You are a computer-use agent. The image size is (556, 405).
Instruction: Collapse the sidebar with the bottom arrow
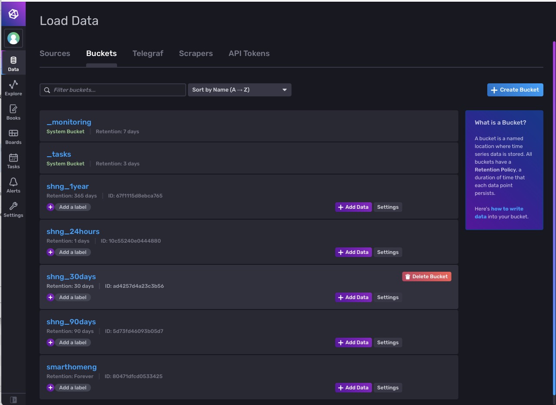pos(14,399)
